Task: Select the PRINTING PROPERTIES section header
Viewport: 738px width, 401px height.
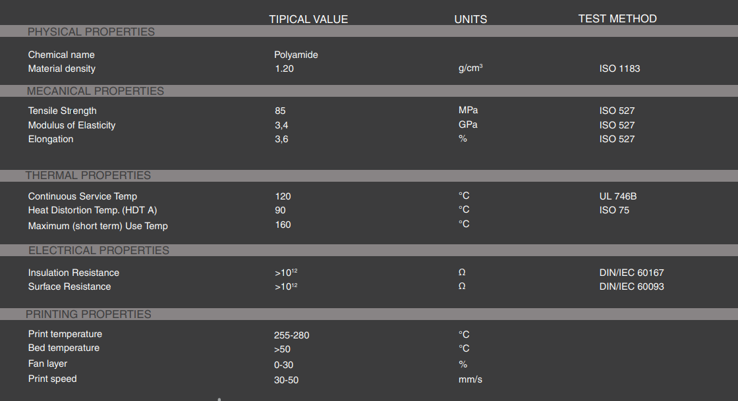Action: [88, 314]
